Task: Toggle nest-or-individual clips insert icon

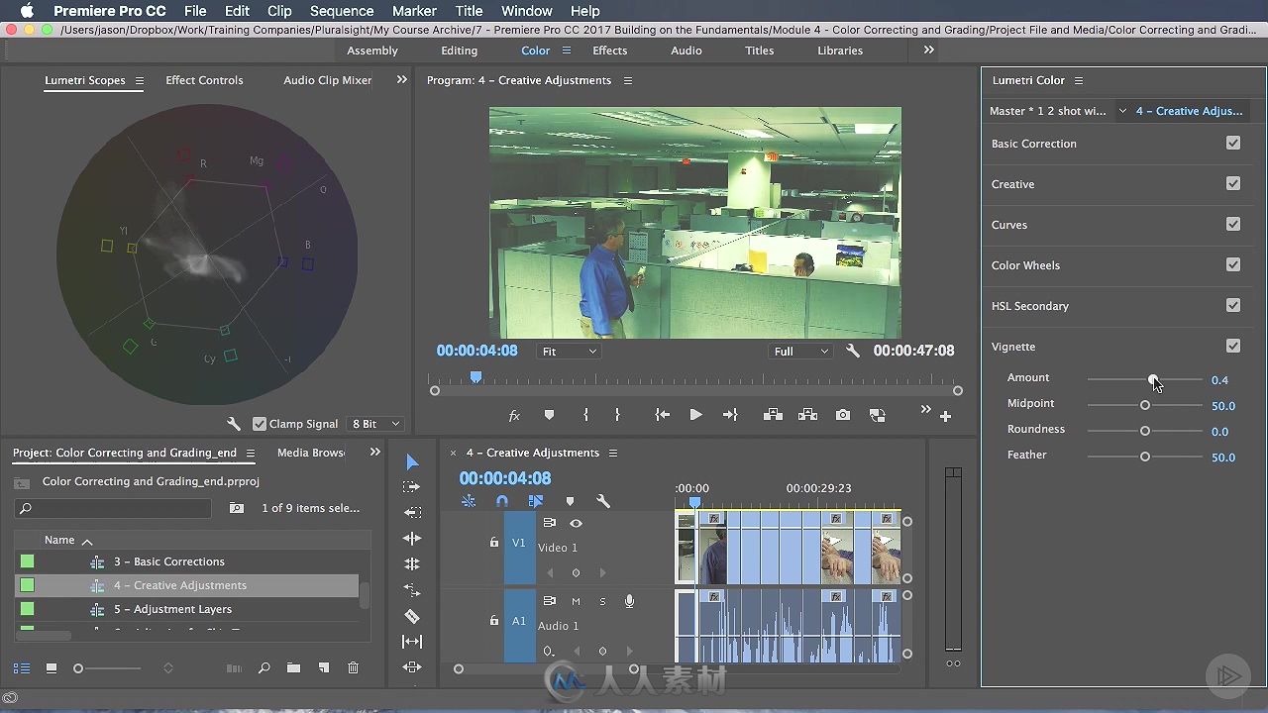Action: tap(469, 502)
